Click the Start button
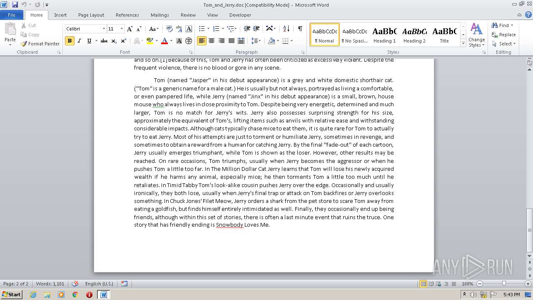Screen dimensions: 533x300 click(11, 294)
